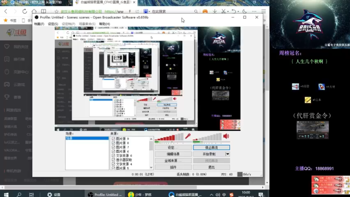350x197 pixels.
Task: Uncheck the 文字来源 6 source checkbox
Action: tap(113, 156)
